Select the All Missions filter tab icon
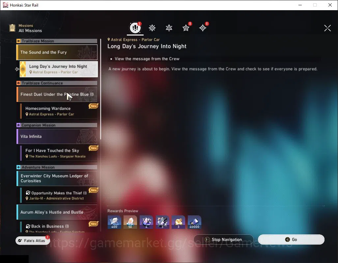 [135, 28]
